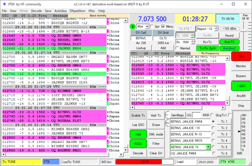Open the DXpedition menu
The width and height of the screenshot is (252, 166).
77,11
